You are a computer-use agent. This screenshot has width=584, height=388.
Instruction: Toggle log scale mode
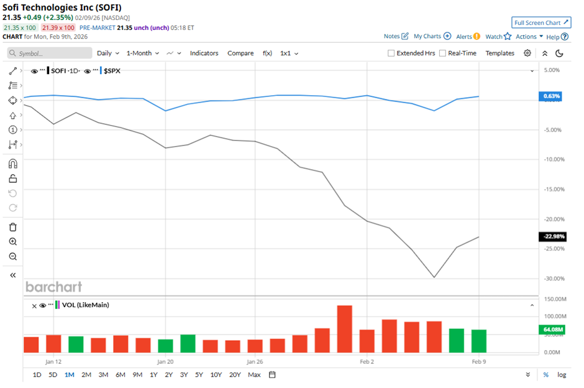coord(562,374)
